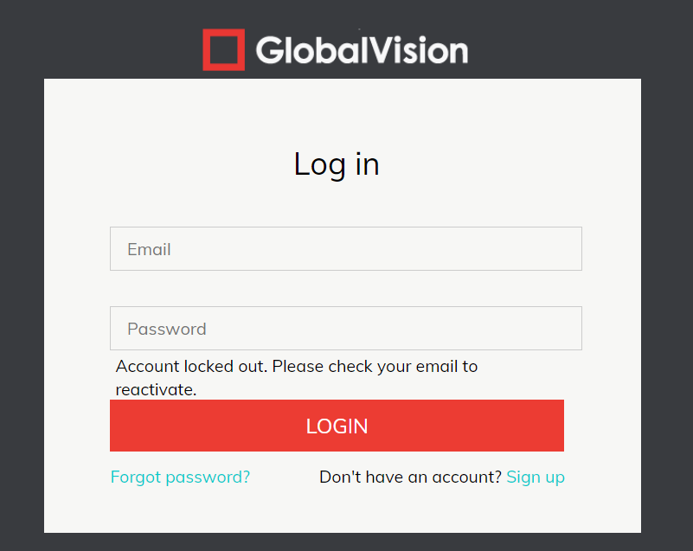Click the Account locked out error message
This screenshot has width=693, height=551.
tap(296, 367)
